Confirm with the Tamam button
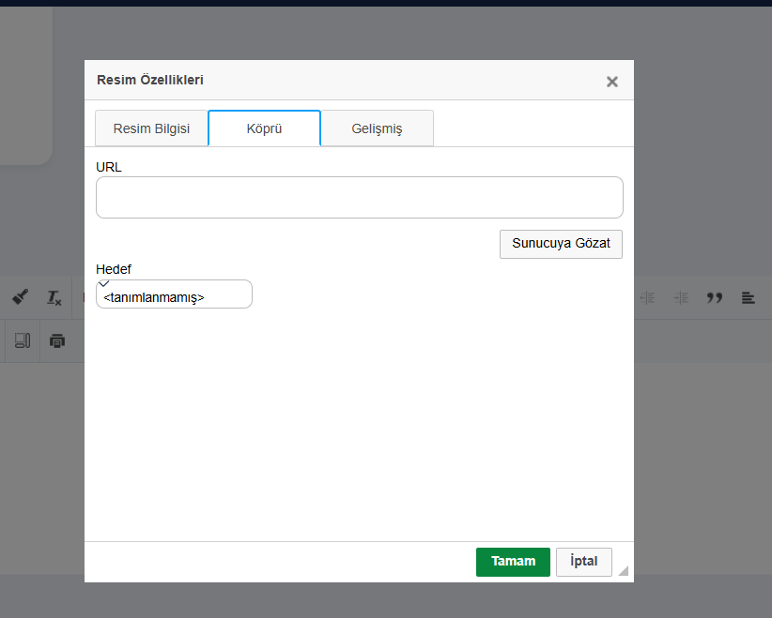 click(513, 562)
